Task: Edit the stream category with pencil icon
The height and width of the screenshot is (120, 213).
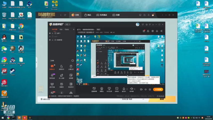Action: click(93, 32)
